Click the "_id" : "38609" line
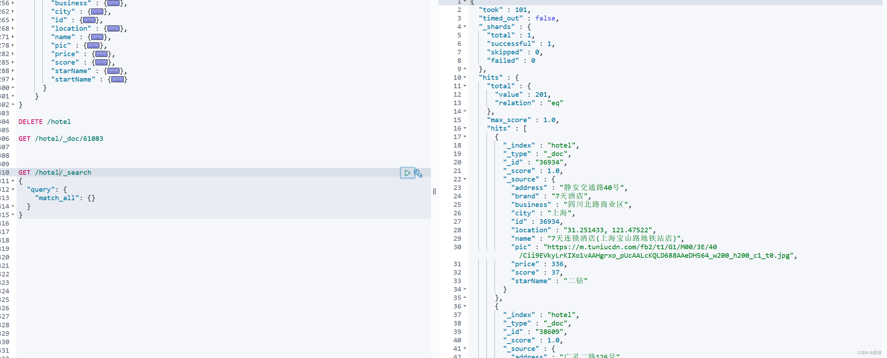The width and height of the screenshot is (887, 358). [535, 332]
